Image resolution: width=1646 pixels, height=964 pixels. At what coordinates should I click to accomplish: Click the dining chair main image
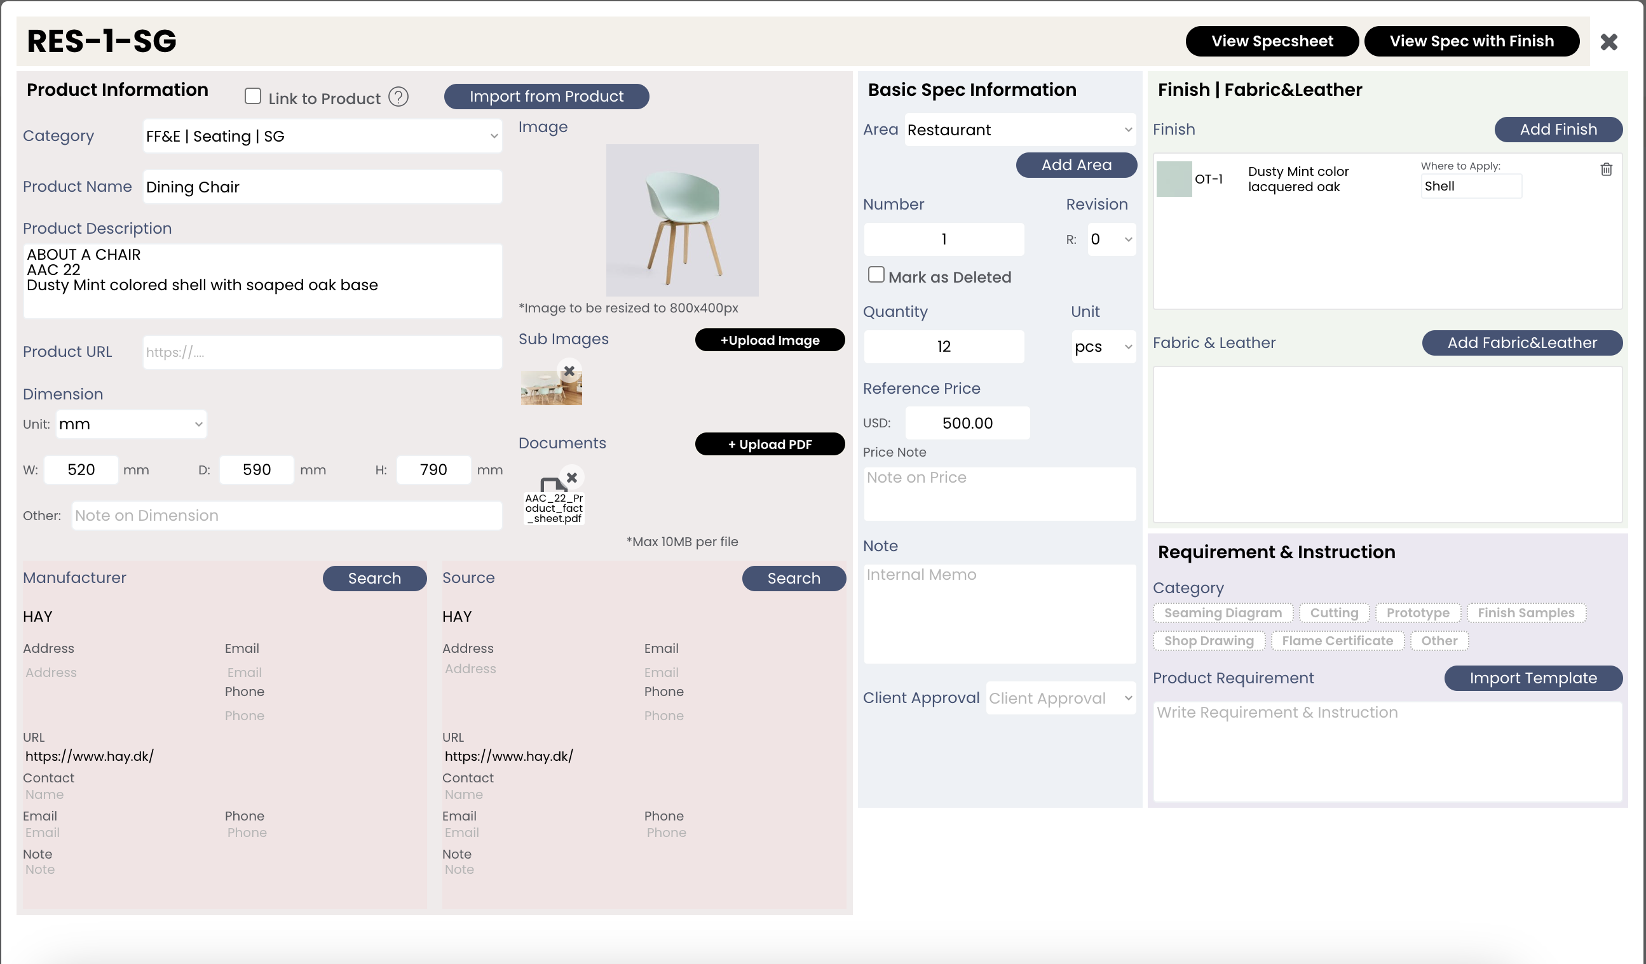[x=682, y=220]
